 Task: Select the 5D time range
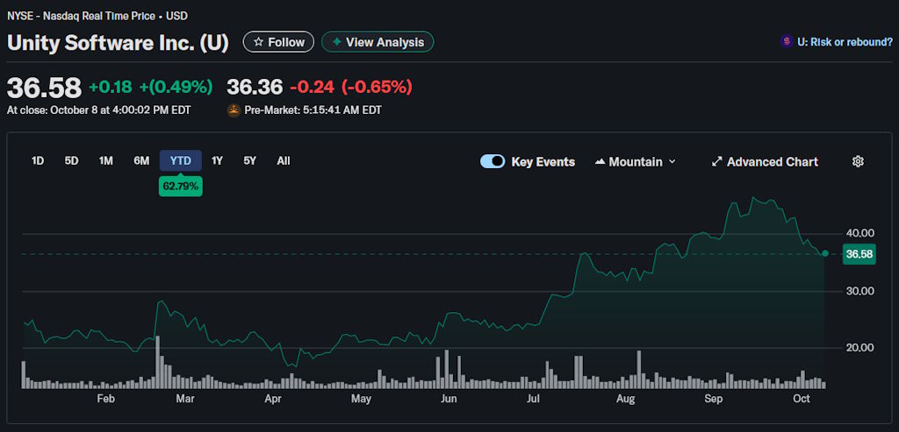click(x=71, y=160)
